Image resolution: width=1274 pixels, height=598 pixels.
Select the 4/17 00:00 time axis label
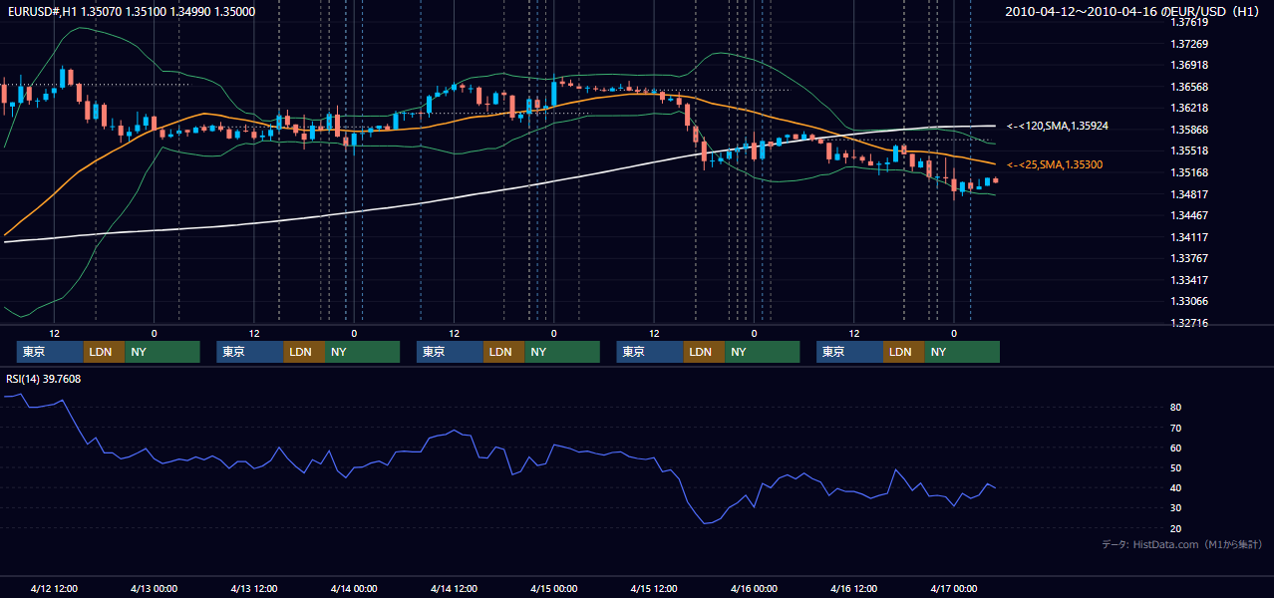(953, 588)
